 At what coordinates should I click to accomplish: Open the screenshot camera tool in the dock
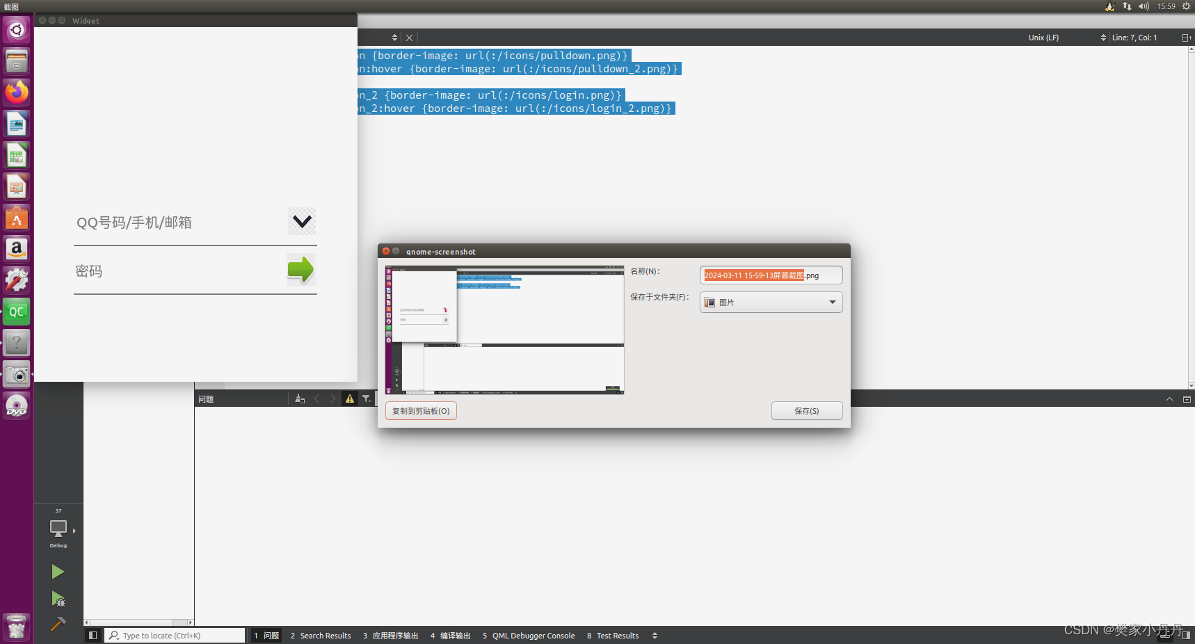[x=16, y=374]
